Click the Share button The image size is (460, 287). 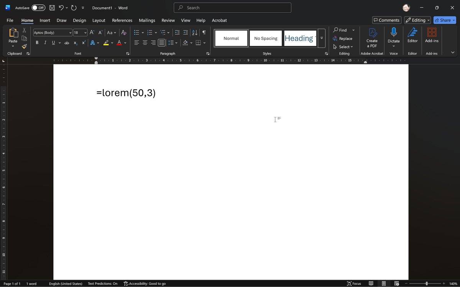point(445,20)
